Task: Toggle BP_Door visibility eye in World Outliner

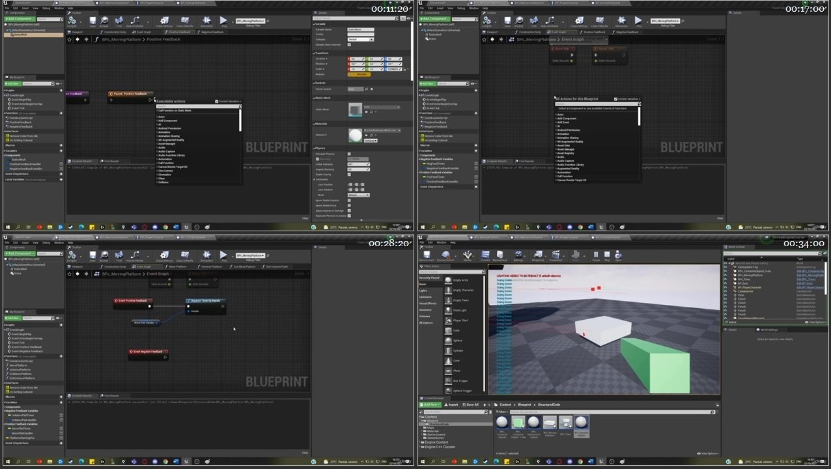Action: [725, 283]
